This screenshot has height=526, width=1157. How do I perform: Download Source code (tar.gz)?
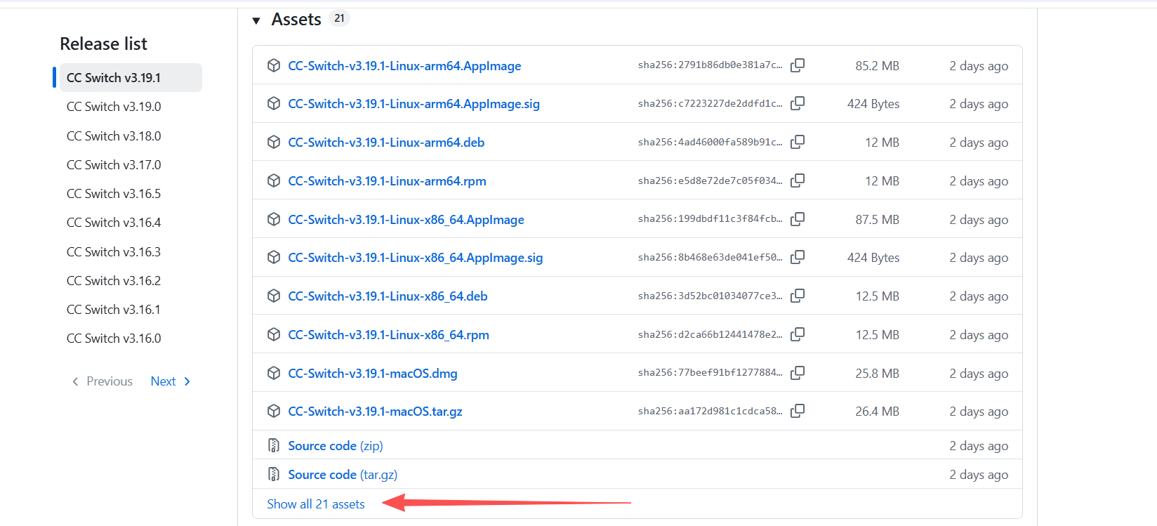[343, 475]
